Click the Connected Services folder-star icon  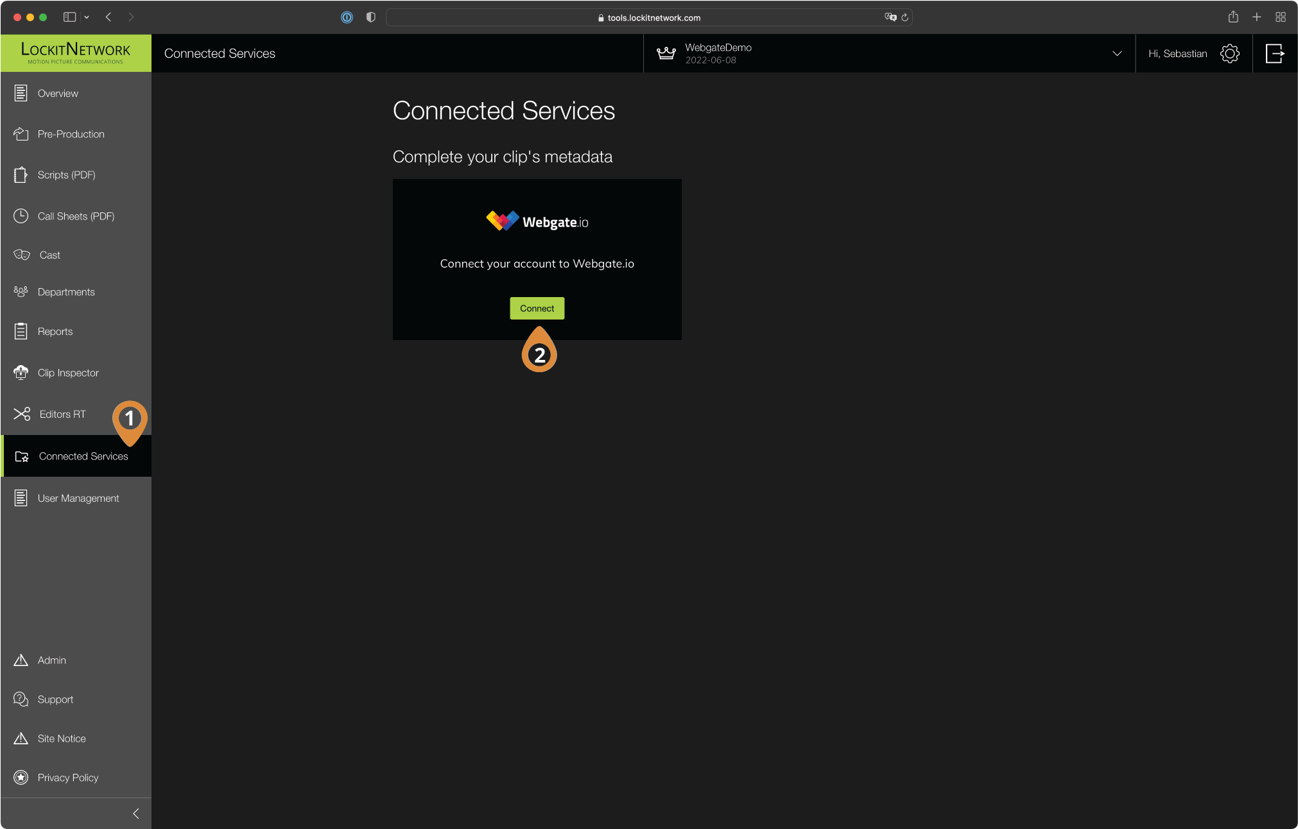[22, 456]
